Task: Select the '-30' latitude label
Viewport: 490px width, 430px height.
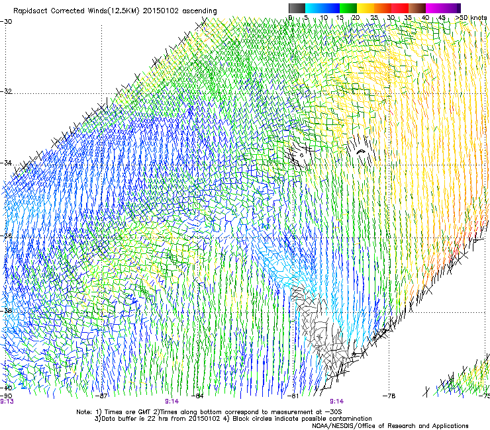Action: [x=6, y=22]
